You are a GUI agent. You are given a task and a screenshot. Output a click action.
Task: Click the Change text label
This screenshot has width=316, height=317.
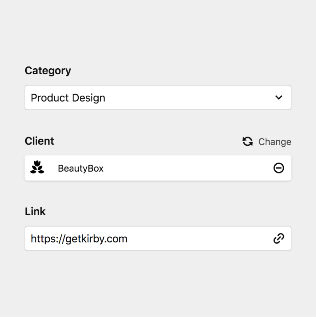click(x=275, y=142)
